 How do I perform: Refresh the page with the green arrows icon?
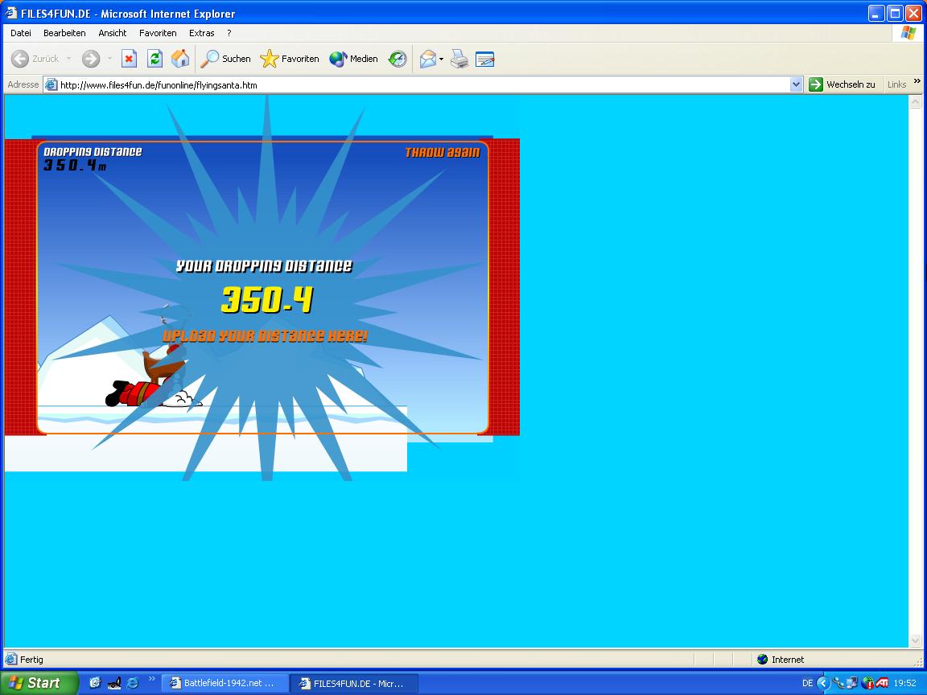[154, 59]
